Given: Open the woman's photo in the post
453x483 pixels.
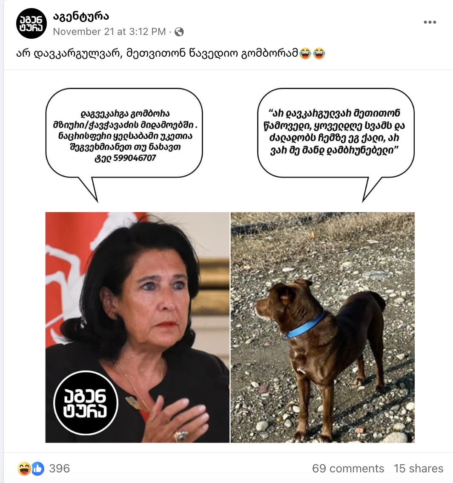Looking at the screenshot, I should (138, 328).
